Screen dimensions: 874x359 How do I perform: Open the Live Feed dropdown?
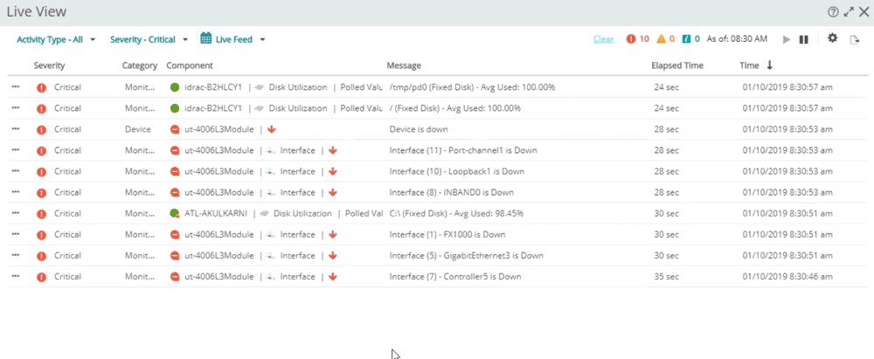[239, 39]
